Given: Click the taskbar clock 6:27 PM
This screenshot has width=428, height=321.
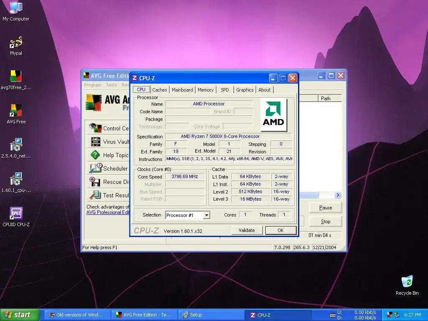Looking at the screenshot, I should click(412, 315).
